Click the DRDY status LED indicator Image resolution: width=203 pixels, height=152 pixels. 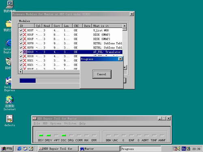click(x=49, y=135)
